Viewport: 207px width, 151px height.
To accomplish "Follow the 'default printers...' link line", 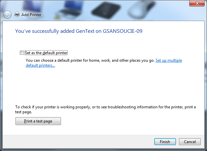I will click(41, 65).
